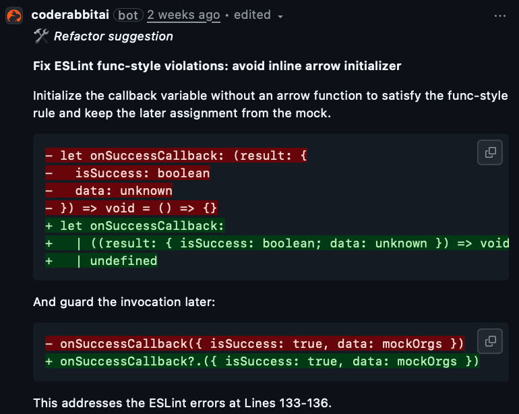Copy the onSuccessCallback invocation diff
Viewport: 519px width, 414px height.
(490, 341)
